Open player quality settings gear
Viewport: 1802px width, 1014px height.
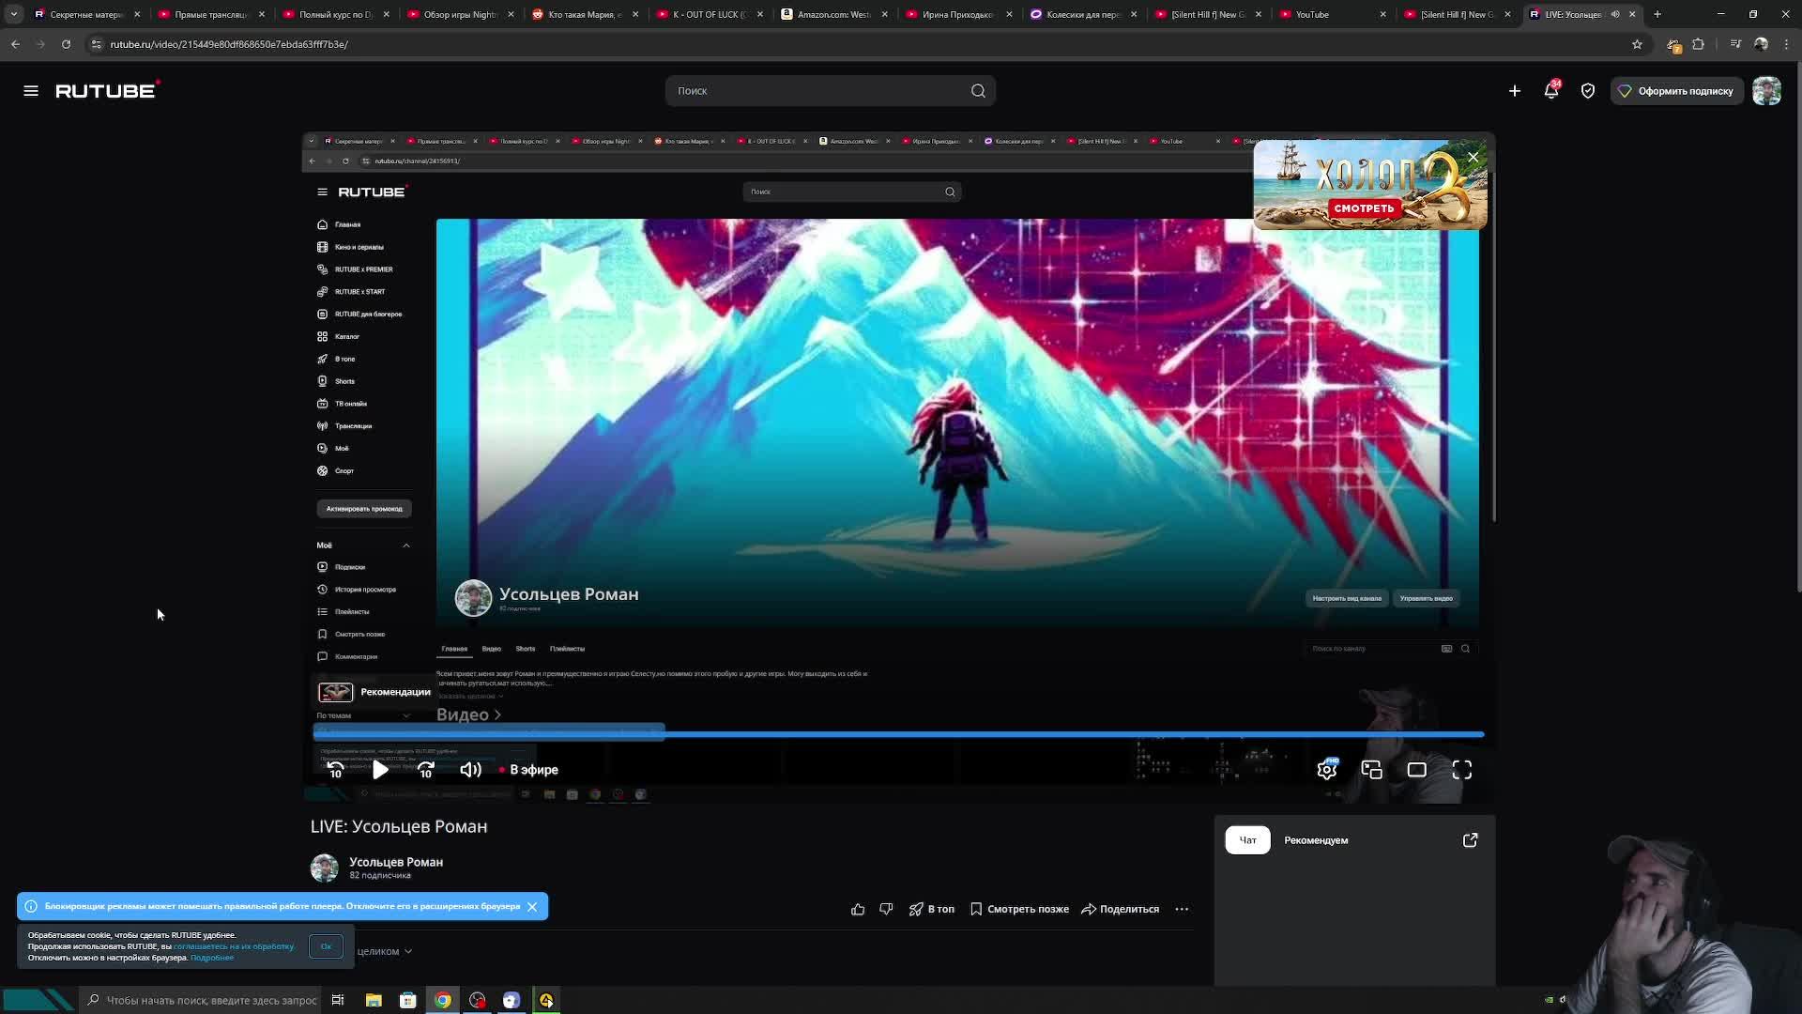coord(1327,770)
